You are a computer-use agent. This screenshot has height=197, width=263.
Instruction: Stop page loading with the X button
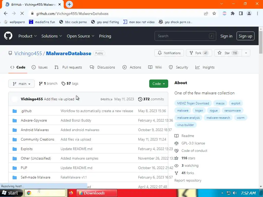(22, 14)
